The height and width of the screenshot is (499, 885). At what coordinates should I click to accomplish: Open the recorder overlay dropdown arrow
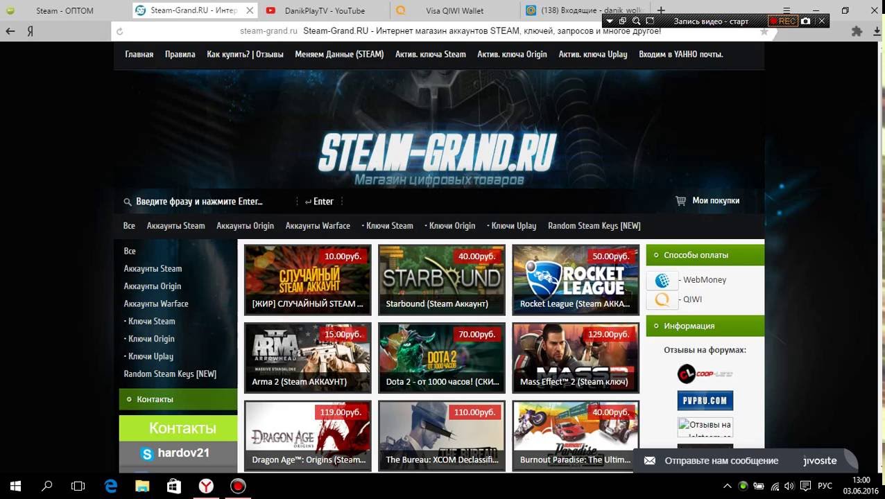coord(609,21)
